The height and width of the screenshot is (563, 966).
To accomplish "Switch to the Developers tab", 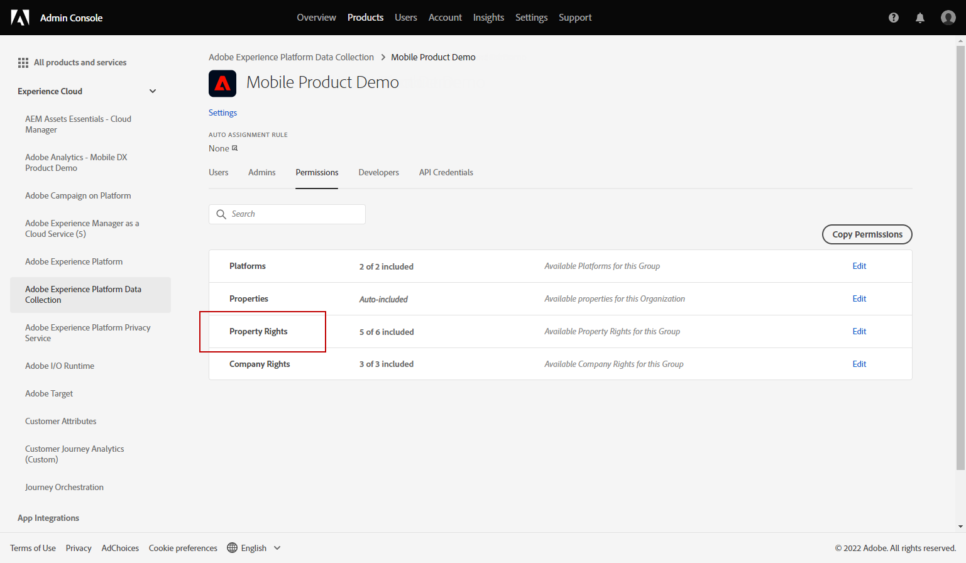I will click(378, 172).
